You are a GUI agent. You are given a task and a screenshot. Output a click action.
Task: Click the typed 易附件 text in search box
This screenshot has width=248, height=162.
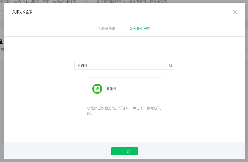(82, 66)
